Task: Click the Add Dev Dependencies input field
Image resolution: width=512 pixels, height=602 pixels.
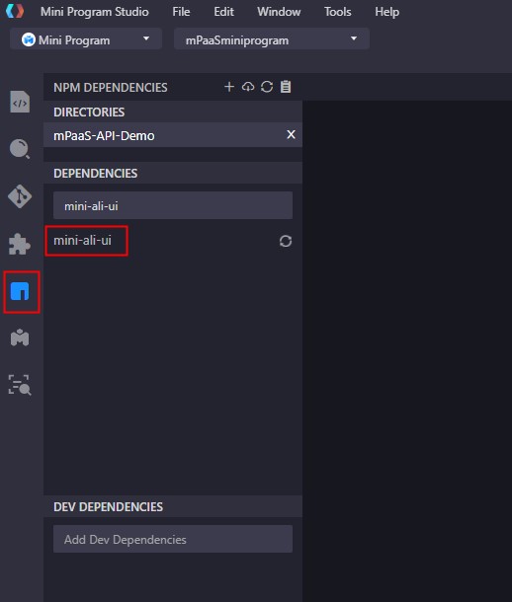Action: [x=173, y=539]
